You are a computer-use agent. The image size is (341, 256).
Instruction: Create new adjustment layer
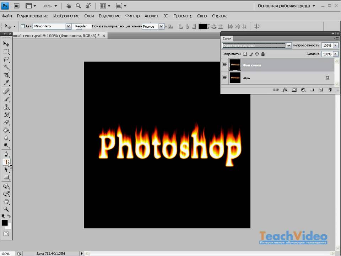[303, 90]
